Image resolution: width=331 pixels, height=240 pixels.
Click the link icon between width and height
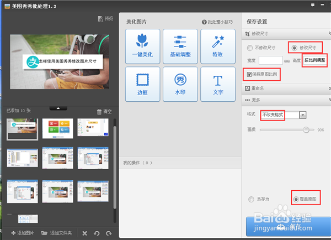point(287,61)
